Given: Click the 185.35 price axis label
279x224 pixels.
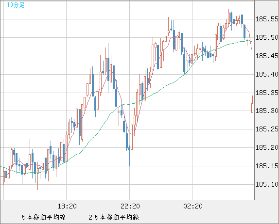Looking at the screenshot, I should coord(267,93).
